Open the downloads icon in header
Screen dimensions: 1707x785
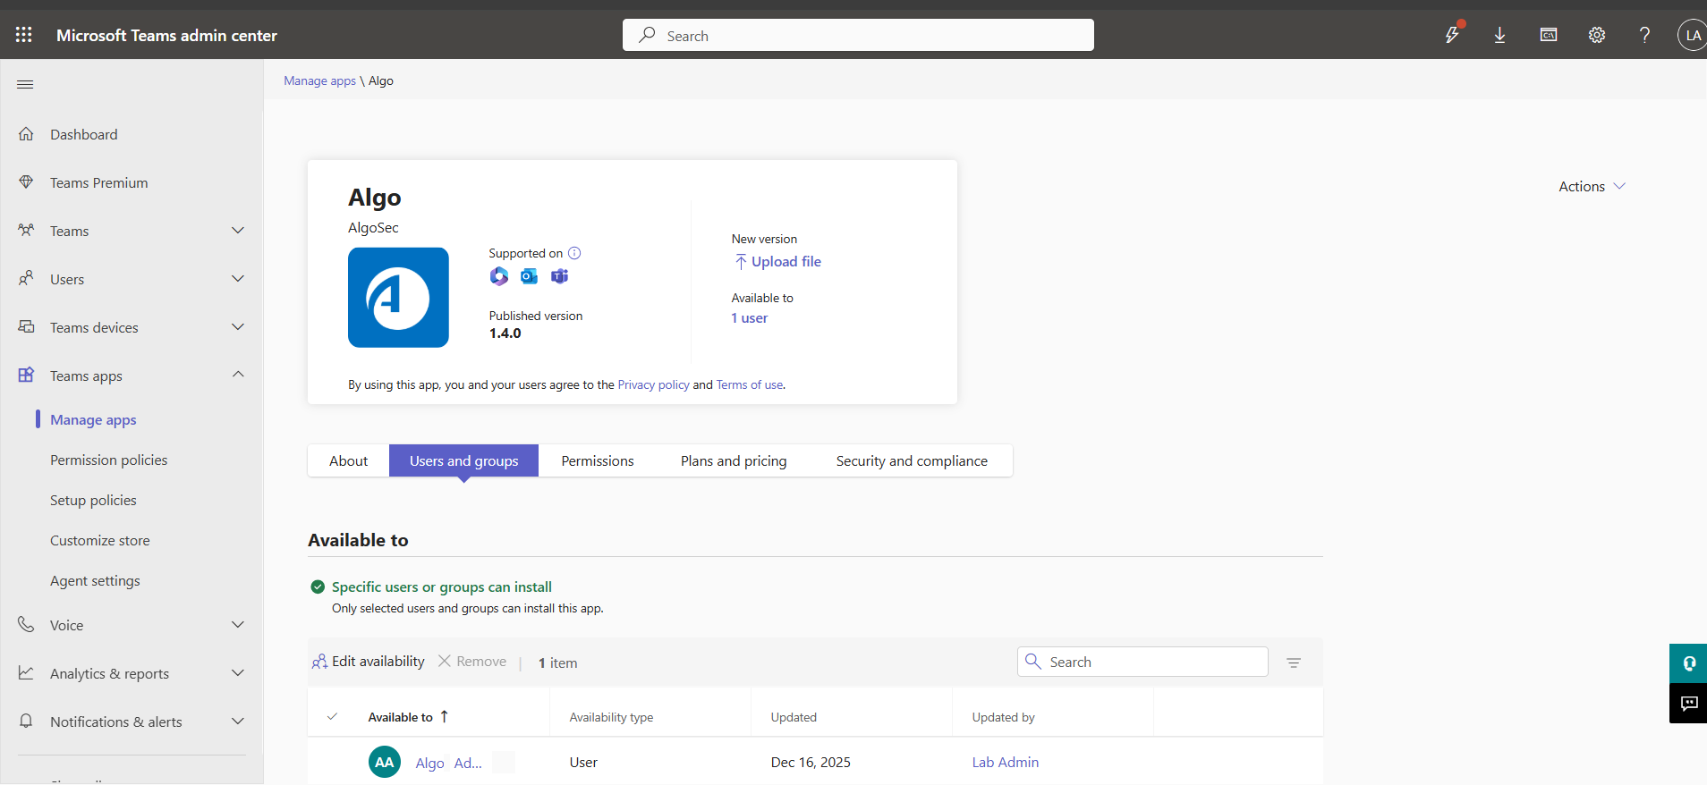[1499, 35]
